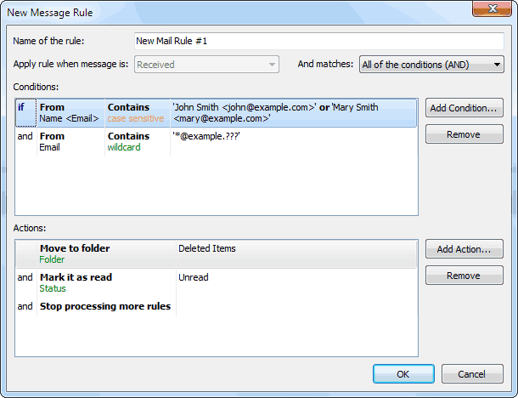This screenshot has width=518, height=398.
Task: Click 'From Name <Email>' in the first condition
Action: [70, 113]
